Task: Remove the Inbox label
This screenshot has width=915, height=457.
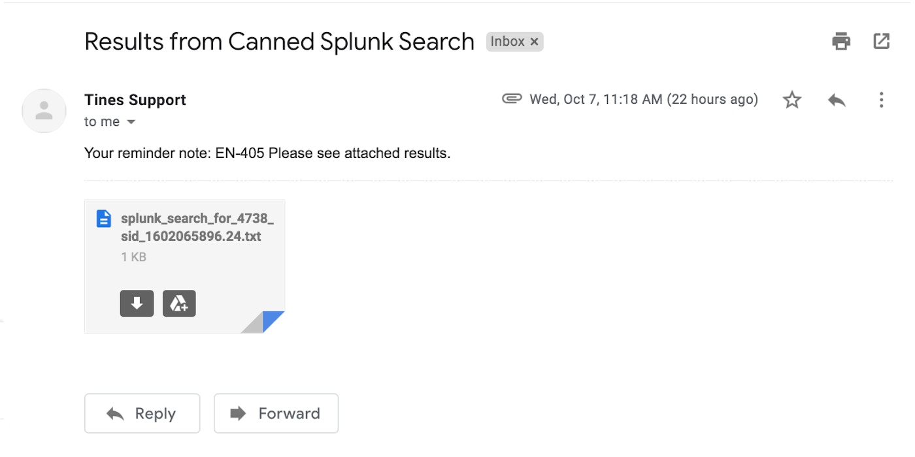Action: 535,42
